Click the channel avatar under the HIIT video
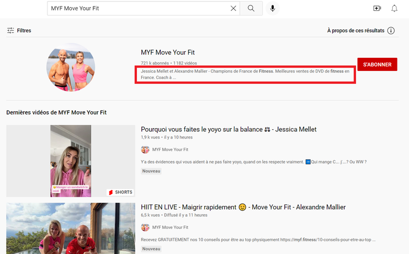 (x=145, y=227)
